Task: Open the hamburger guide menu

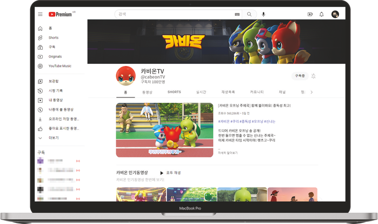Action: [x=40, y=14]
